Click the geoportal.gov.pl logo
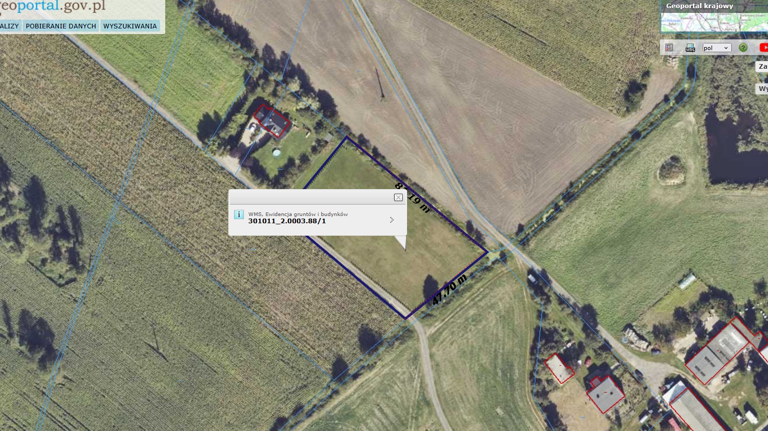The image size is (768, 431). (52, 7)
